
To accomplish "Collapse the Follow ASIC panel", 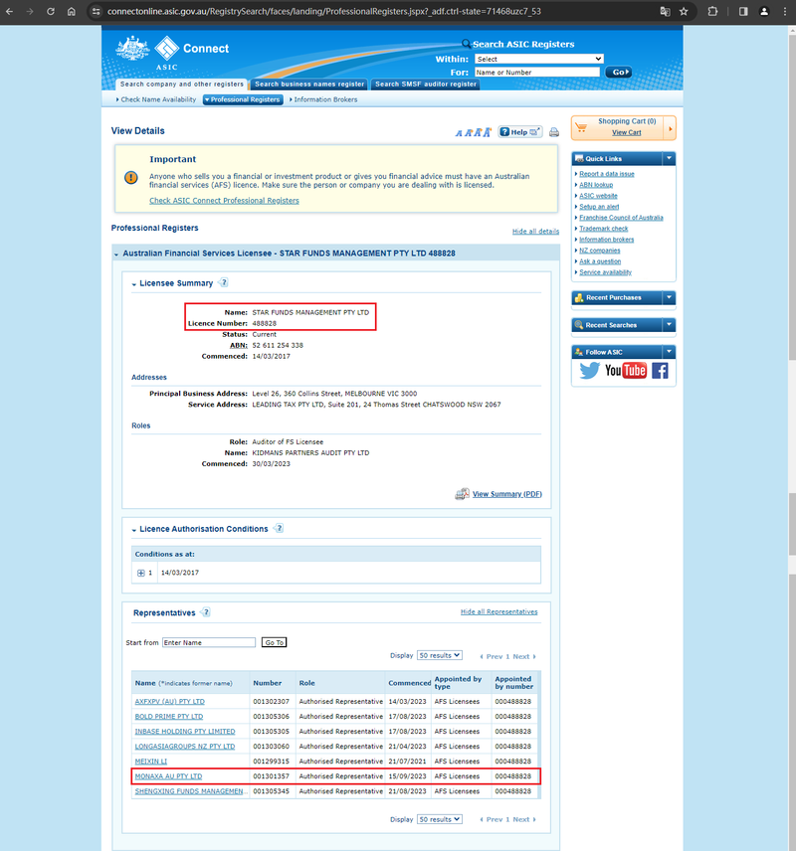I will [x=669, y=352].
